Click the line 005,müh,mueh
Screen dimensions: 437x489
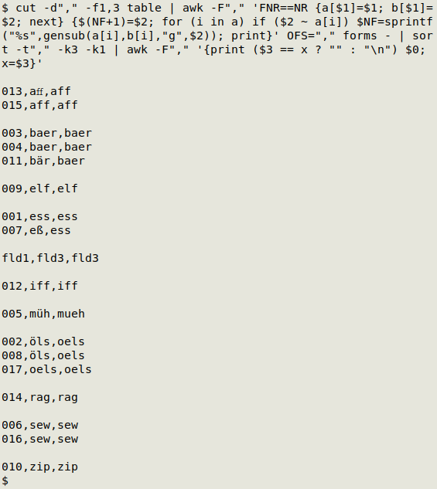[43, 314]
